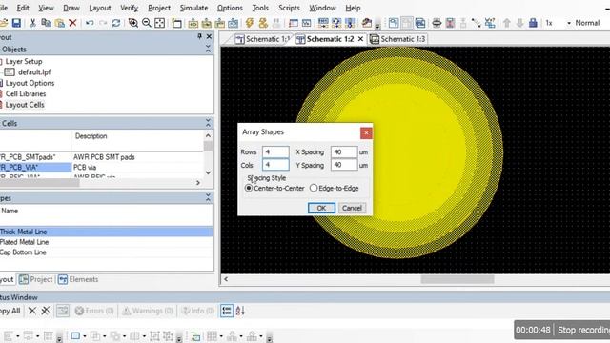Pin the Layout panel with the pushpin icon
This screenshot has width=610, height=343.
coord(199,36)
